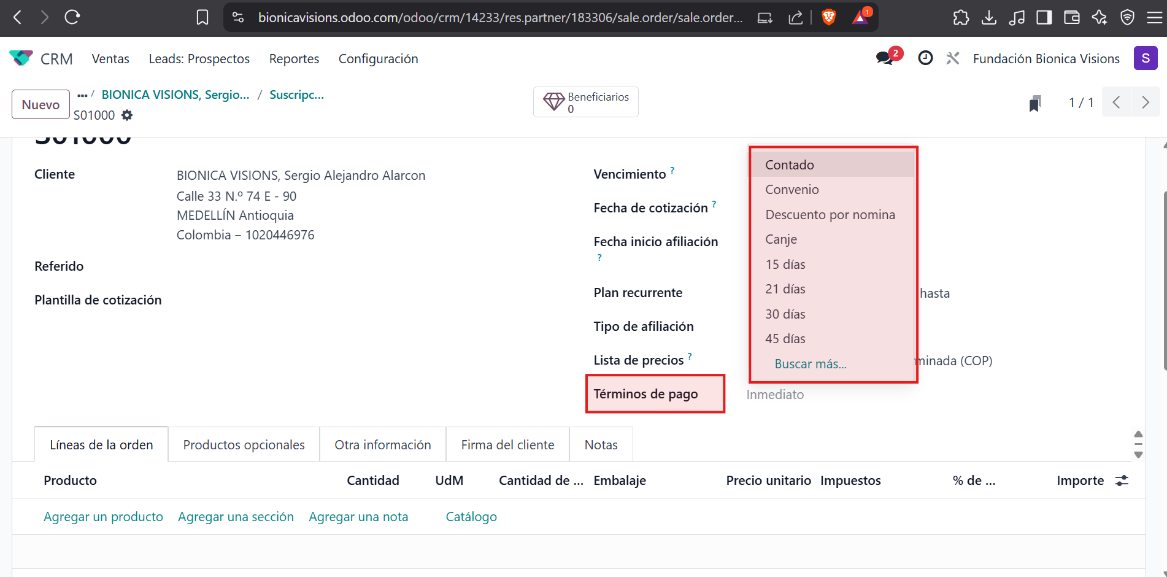The image size is (1167, 577).
Task: Click the Nuevo button
Action: pyautogui.click(x=40, y=104)
